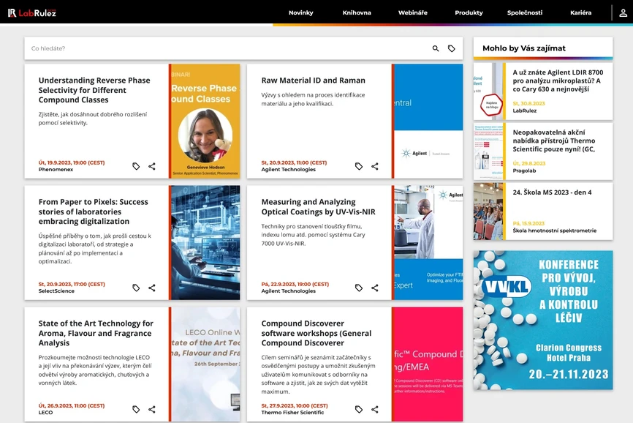The width and height of the screenshot is (633, 423).
Task: Share the State of the Art Technology webinar
Action: pyautogui.click(x=152, y=409)
